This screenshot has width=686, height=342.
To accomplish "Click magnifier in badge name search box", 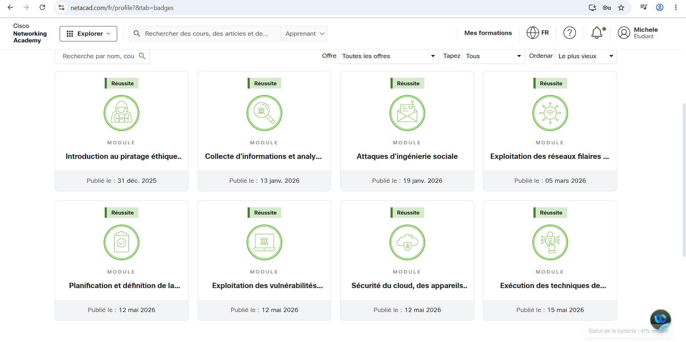I will (142, 56).
